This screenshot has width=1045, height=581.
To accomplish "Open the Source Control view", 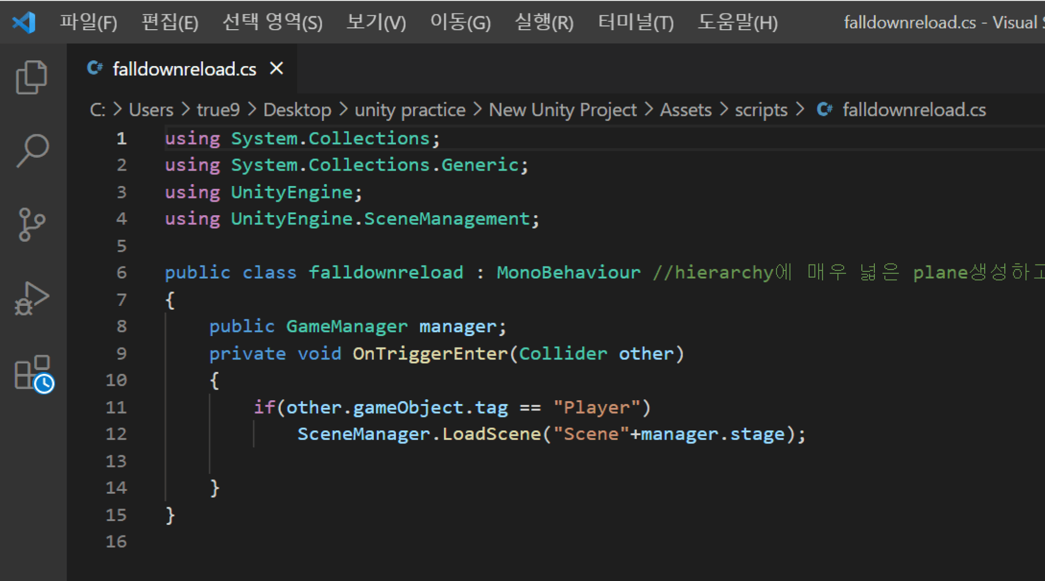I will 32,224.
